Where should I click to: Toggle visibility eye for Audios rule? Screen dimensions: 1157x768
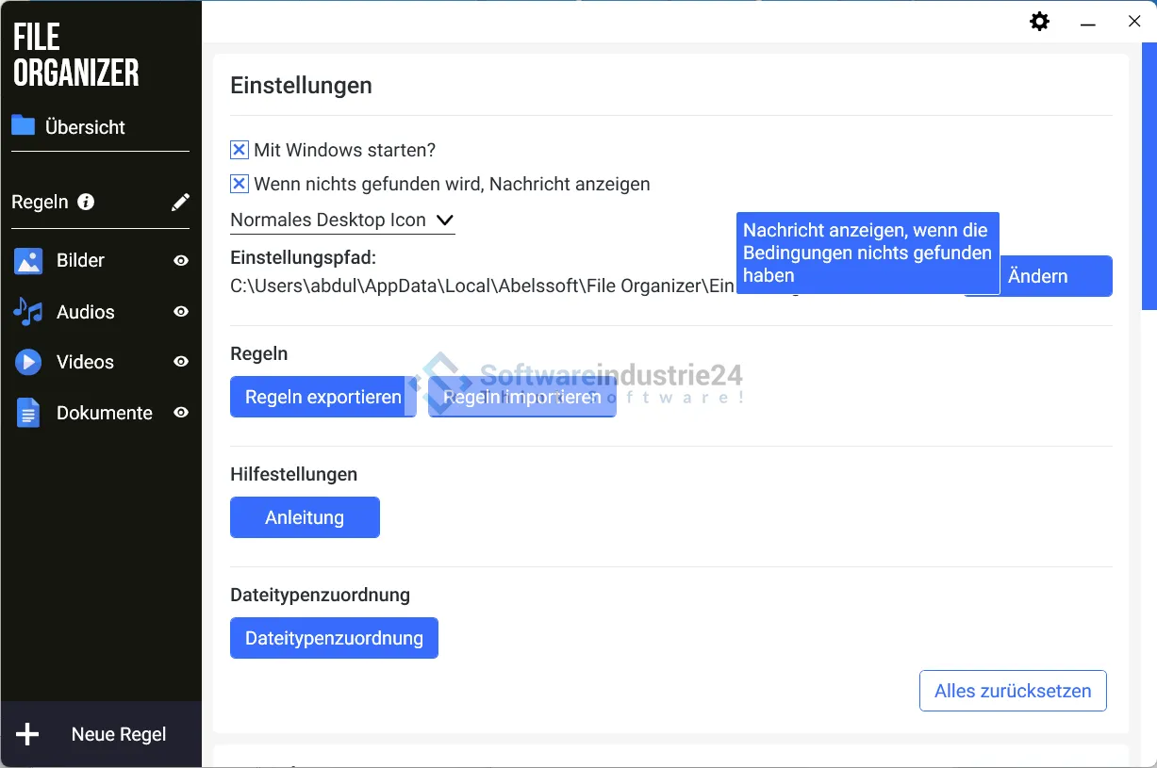pos(181,312)
